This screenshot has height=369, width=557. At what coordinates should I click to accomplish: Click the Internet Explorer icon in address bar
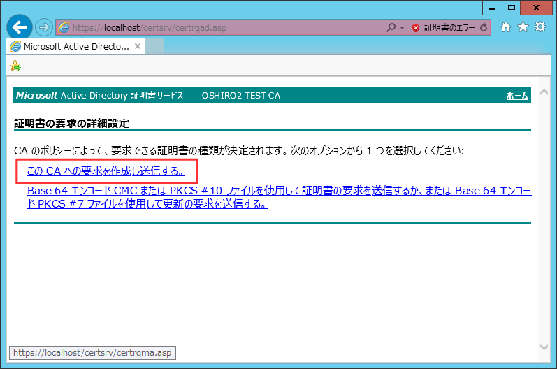(64, 27)
